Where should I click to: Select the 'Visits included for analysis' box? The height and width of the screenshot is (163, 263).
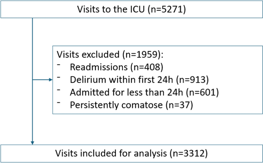point(131,153)
